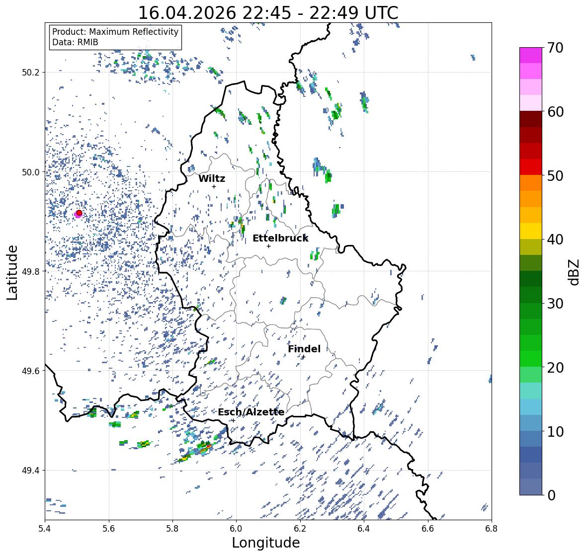This screenshot has width=586, height=555.
Task: Select the Findel city label
Action: 304,349
